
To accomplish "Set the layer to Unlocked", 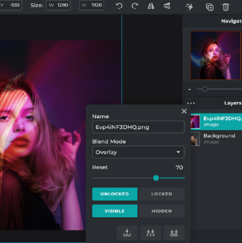I will (x=115, y=194).
